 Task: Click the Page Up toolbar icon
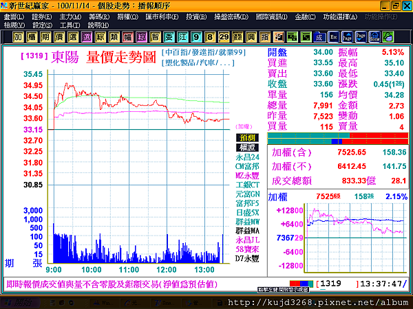tap(347, 37)
